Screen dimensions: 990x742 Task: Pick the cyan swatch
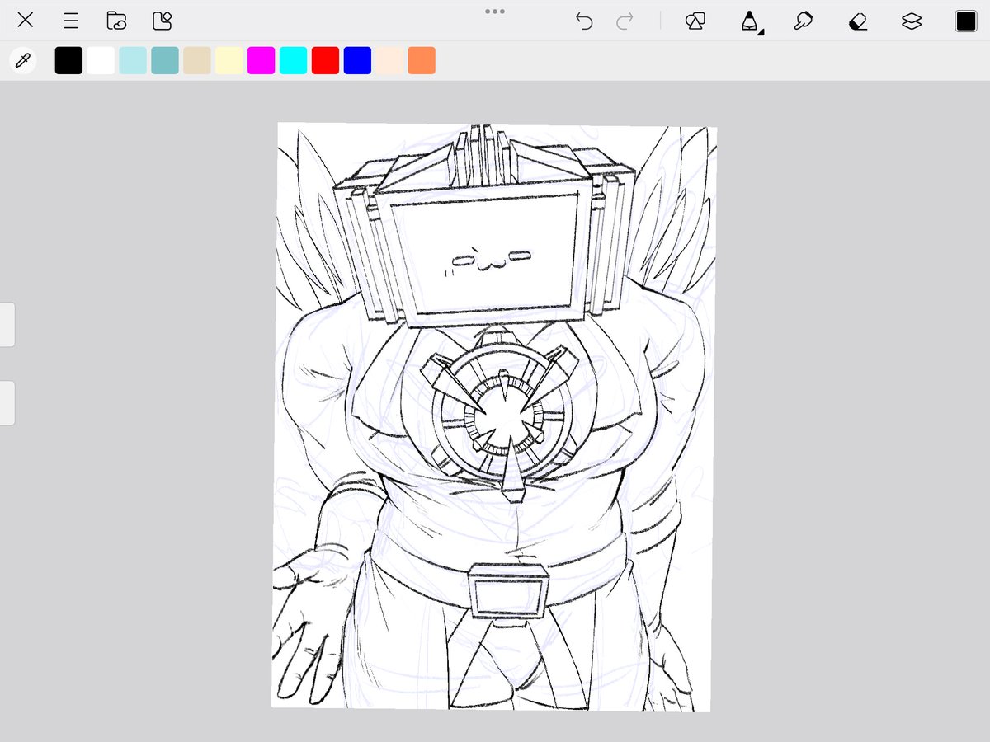click(294, 60)
